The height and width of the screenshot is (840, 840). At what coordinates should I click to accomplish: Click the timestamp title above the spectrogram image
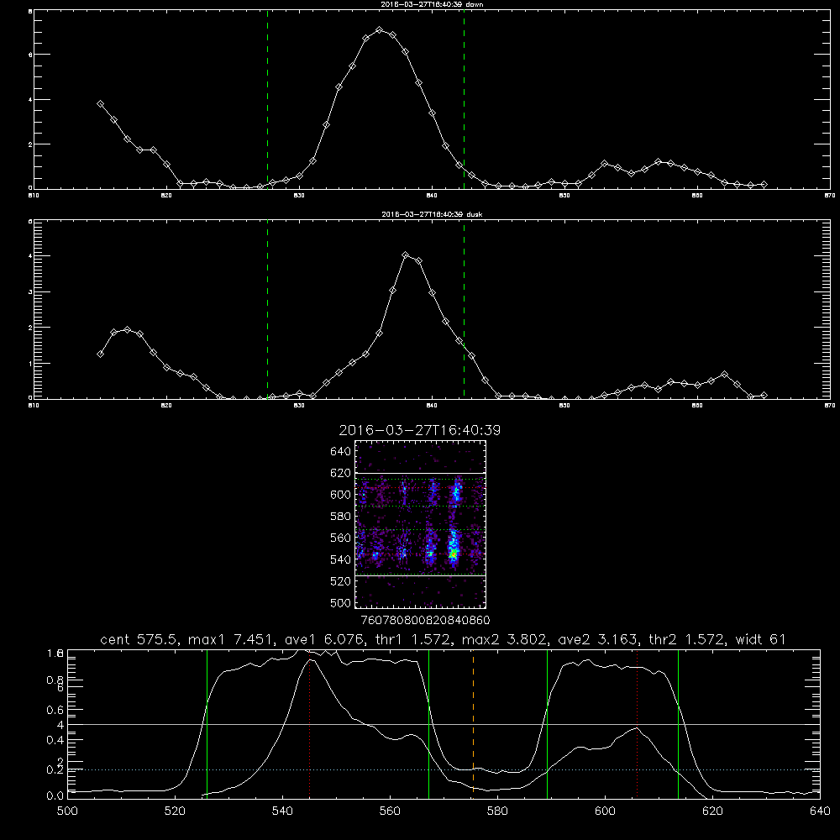[419, 430]
